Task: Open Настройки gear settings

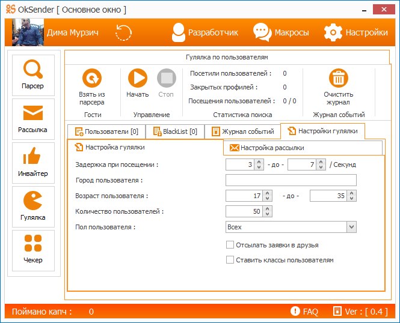Action: click(356, 32)
